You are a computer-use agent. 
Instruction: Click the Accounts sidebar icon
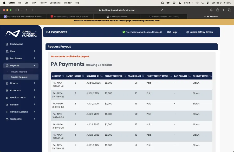pos(7,90)
